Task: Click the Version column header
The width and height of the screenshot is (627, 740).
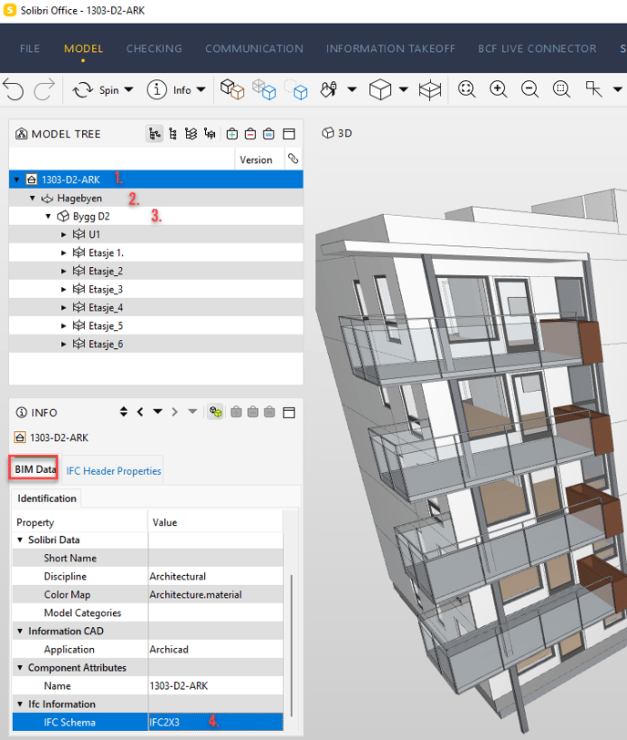Action: (x=256, y=159)
